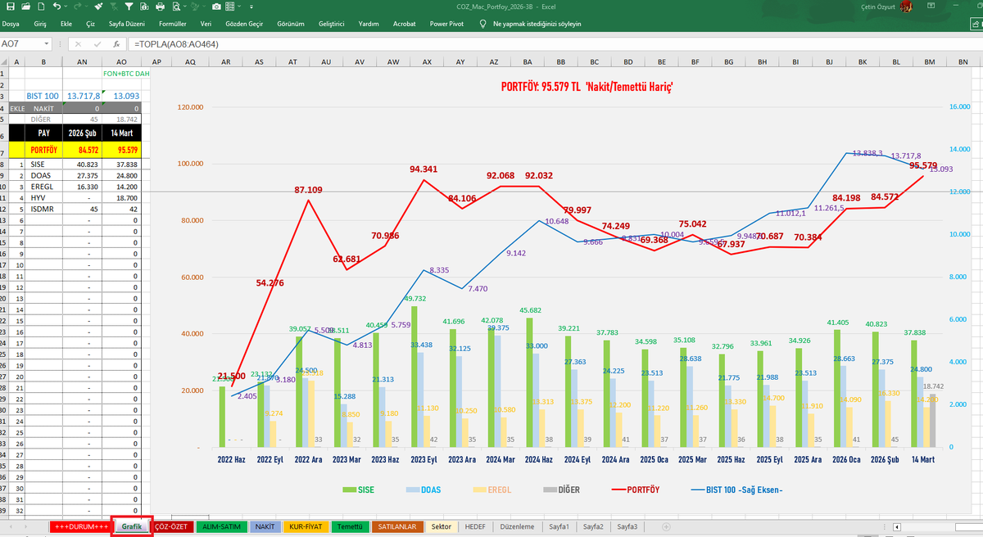Switch to the Giriş ribbon tab
The height and width of the screenshot is (537, 983).
pyautogui.click(x=40, y=25)
